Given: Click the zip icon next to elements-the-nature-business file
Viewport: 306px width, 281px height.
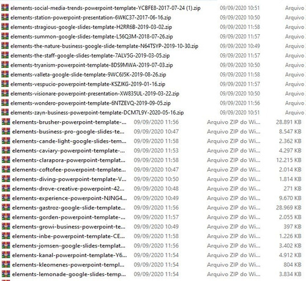Looking at the screenshot, I should point(5,46).
